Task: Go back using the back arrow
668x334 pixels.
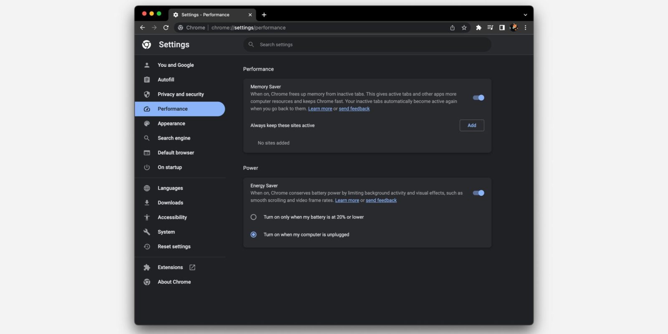Action: tap(142, 28)
